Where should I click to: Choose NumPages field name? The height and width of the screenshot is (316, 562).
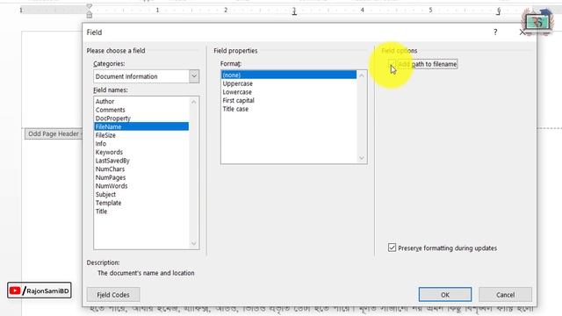pyautogui.click(x=141, y=177)
